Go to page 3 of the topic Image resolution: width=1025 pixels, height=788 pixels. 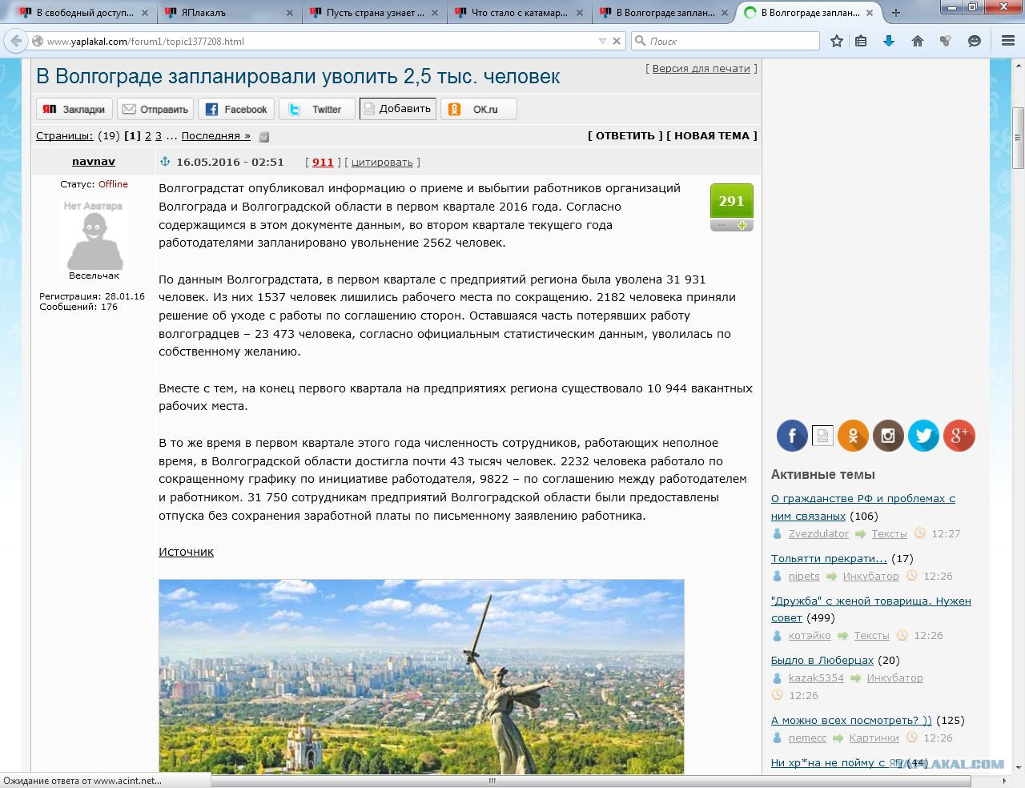pyautogui.click(x=159, y=136)
